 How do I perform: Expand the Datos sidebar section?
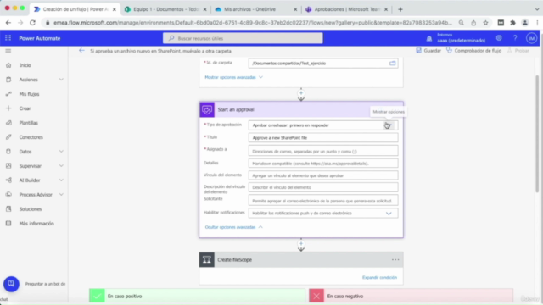coord(61,152)
